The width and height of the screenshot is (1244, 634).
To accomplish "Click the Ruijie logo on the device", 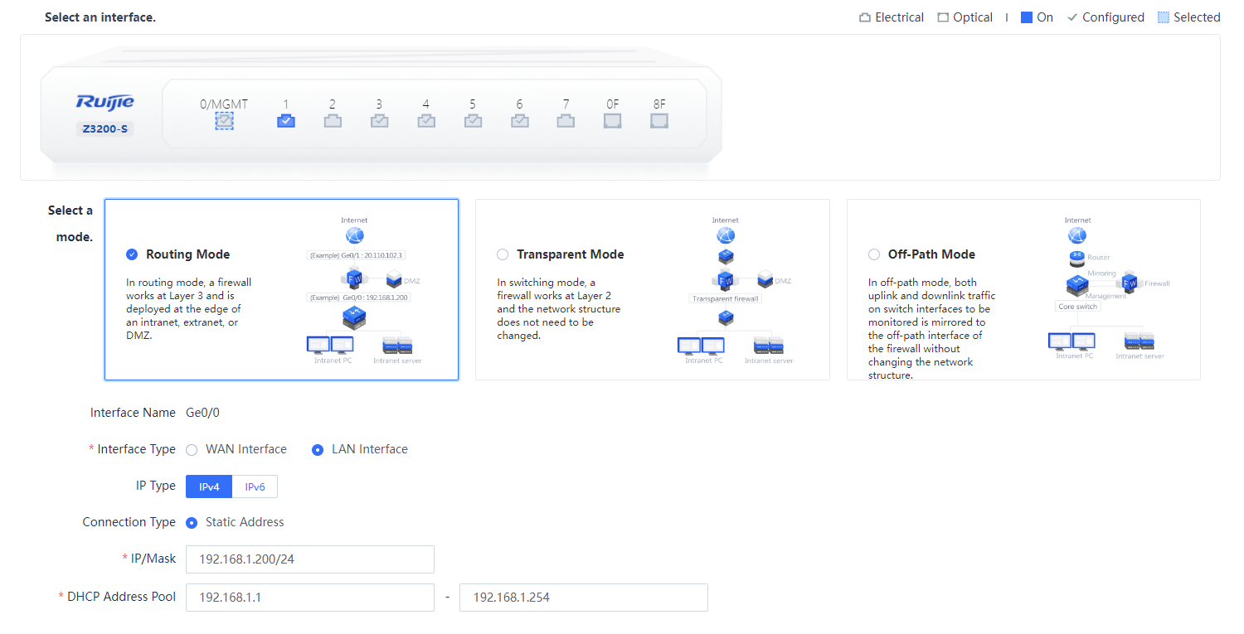I will pos(104,102).
